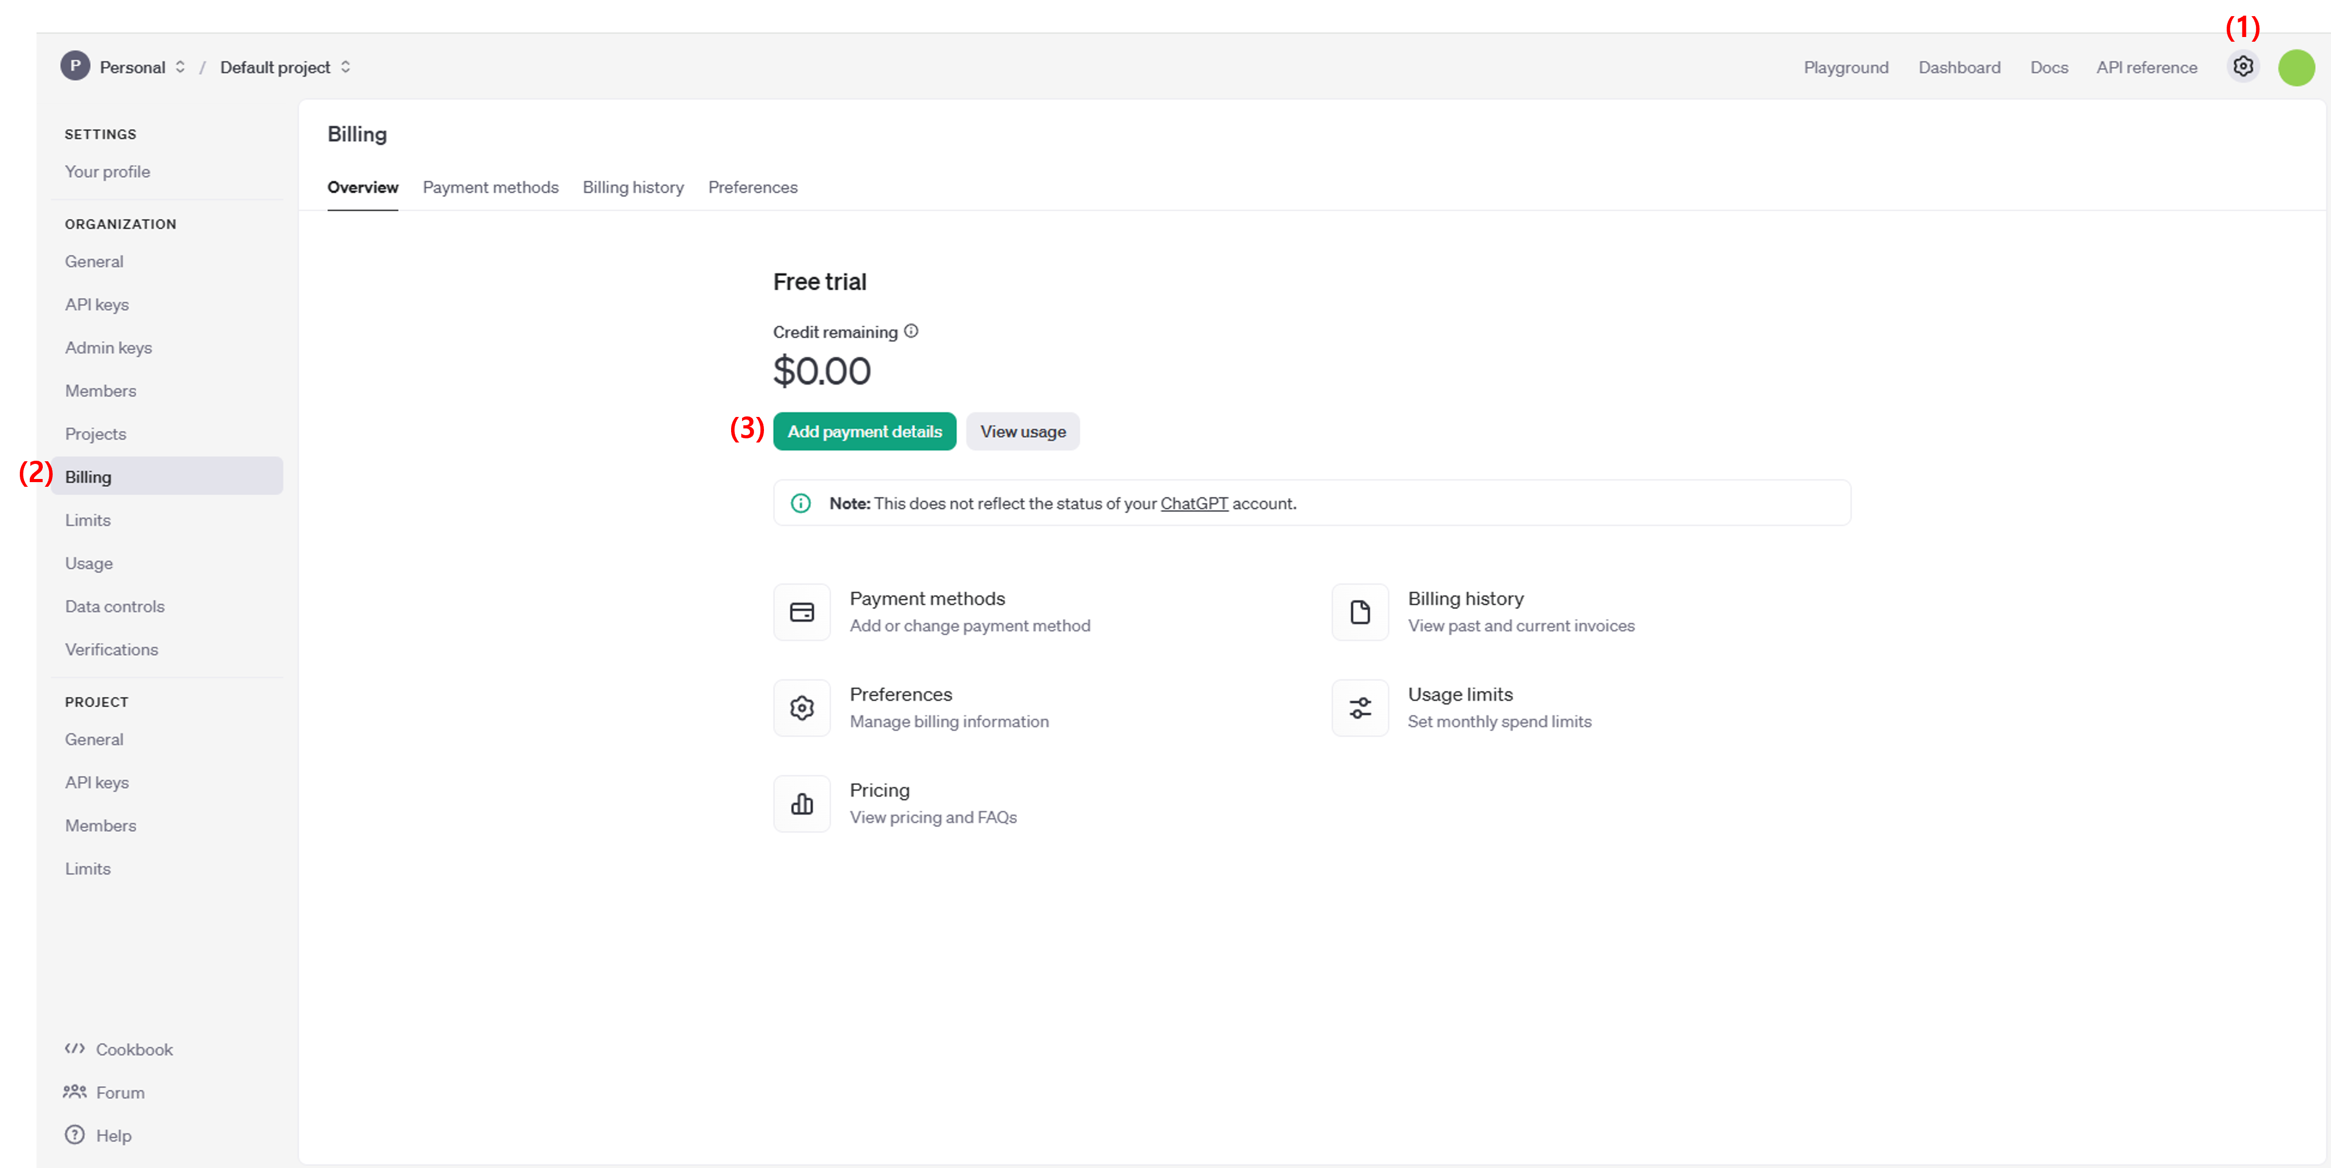Open the Help icon in sidebar
Image resolution: width=2331 pixels, height=1168 pixels.
point(75,1135)
